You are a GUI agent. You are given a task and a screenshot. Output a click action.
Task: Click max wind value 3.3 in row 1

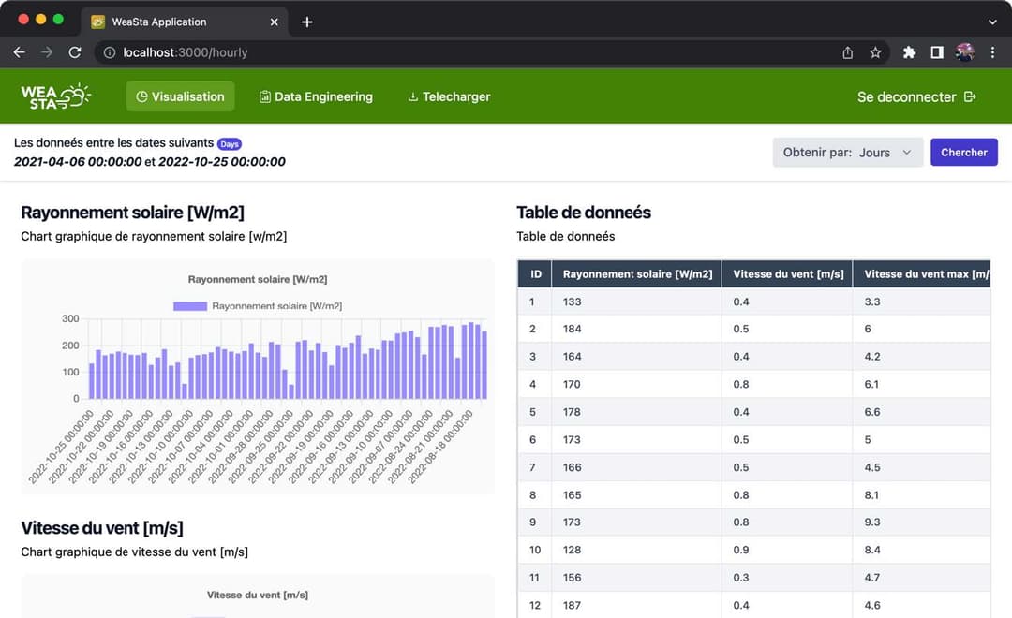click(872, 302)
